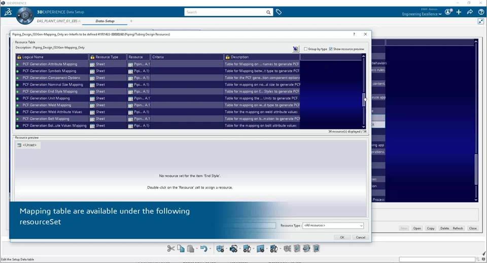The width and height of the screenshot is (487, 263).
Task: Click the search magnifier icon
Action: [x=268, y=12]
